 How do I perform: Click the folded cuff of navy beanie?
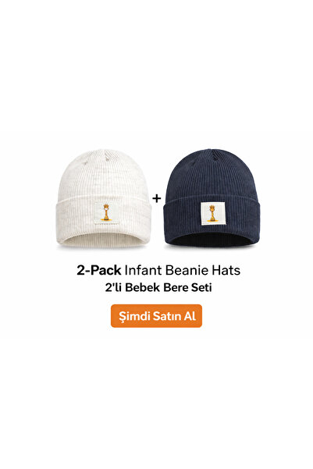[212, 217]
